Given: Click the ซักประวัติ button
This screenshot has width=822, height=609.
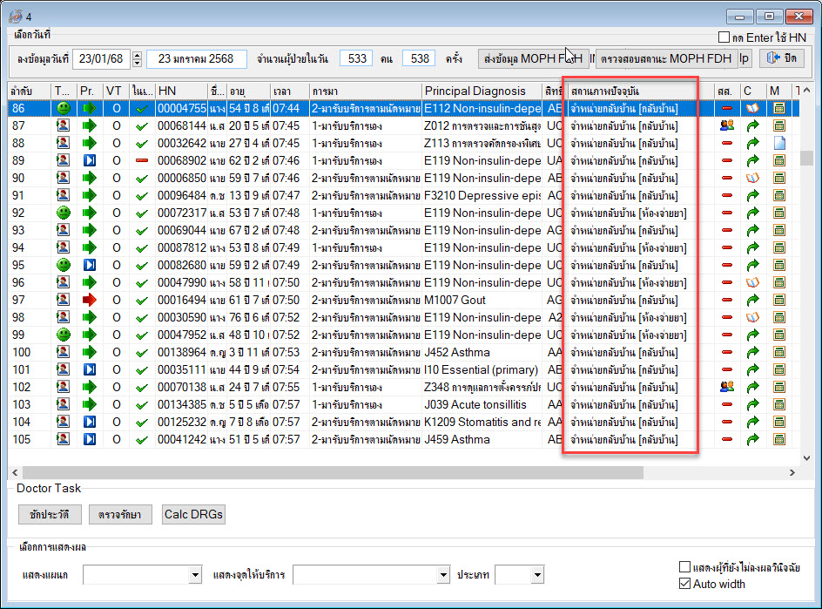Looking at the screenshot, I should click(48, 514).
